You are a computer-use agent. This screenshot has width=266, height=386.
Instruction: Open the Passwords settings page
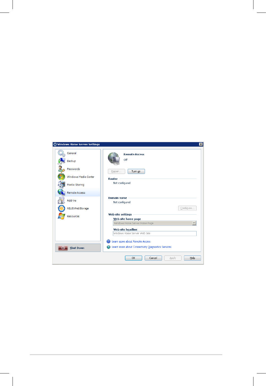pos(78,169)
